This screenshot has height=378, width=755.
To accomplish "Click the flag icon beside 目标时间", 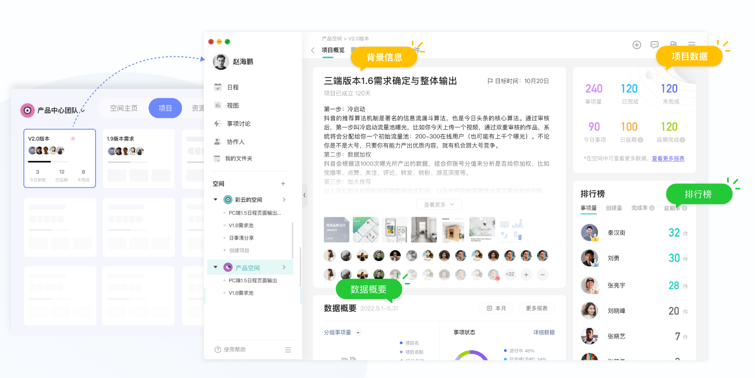I will pos(490,81).
